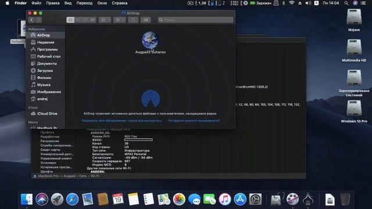Open the Вид menu
The width and height of the screenshot is (372, 209).
click(68, 3)
